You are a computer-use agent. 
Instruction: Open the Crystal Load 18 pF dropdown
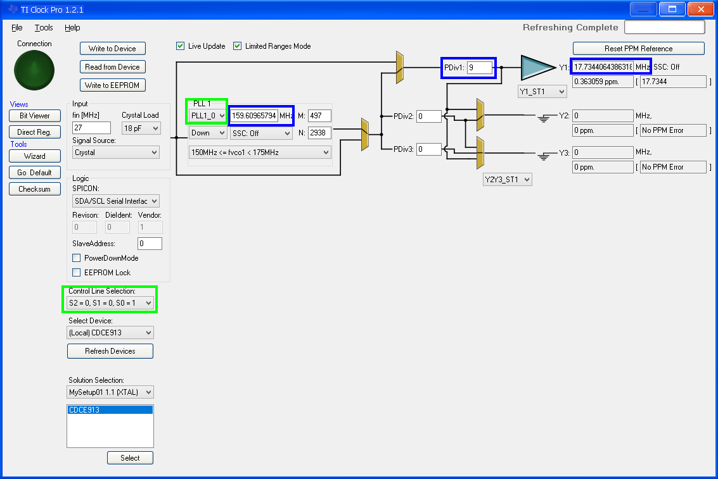click(x=141, y=128)
